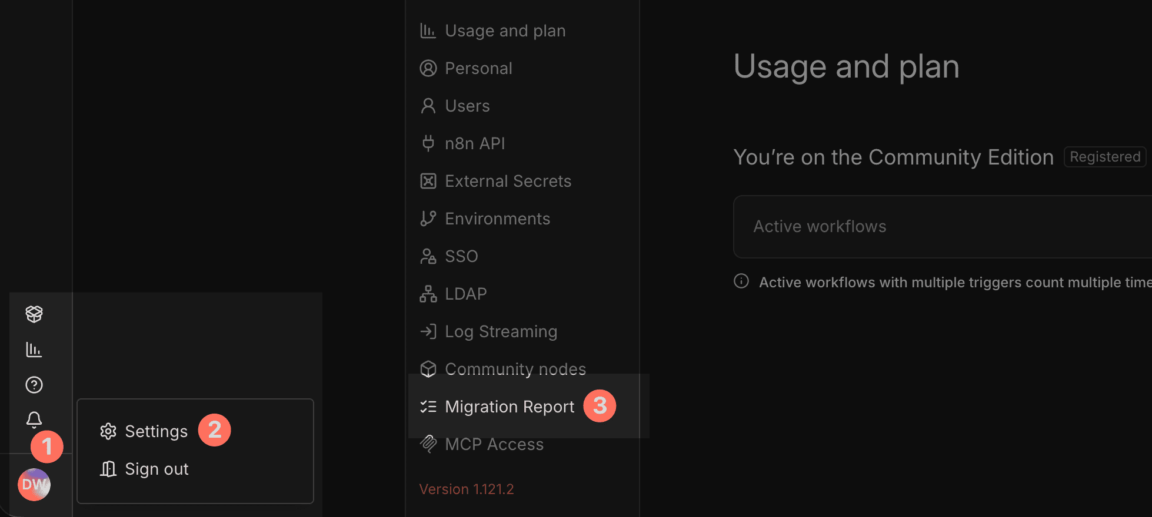Click the gear icon beside Settings
This screenshot has height=517, width=1152.
click(x=108, y=431)
